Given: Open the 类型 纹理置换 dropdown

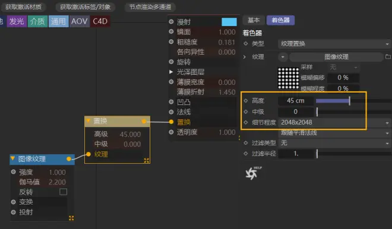Looking at the screenshot, I should 334,44.
